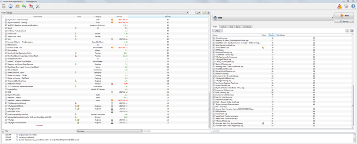357x144 pixels.
Task: Enable the Wet and Cold mod
Action: pos(6,70)
